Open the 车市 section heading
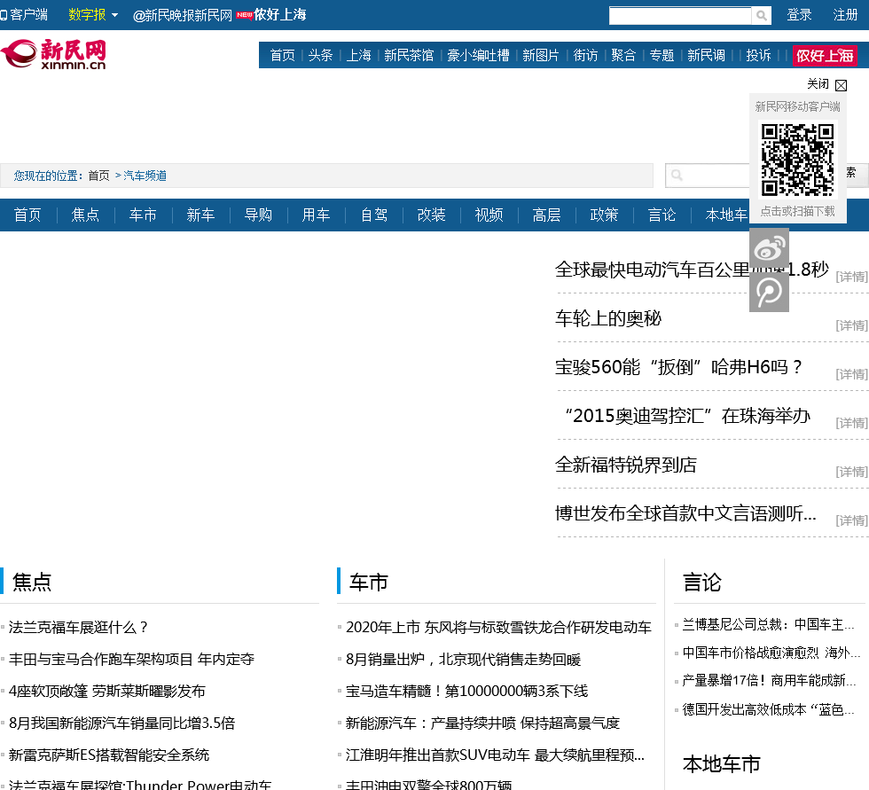The image size is (869, 790). pyautogui.click(x=369, y=583)
